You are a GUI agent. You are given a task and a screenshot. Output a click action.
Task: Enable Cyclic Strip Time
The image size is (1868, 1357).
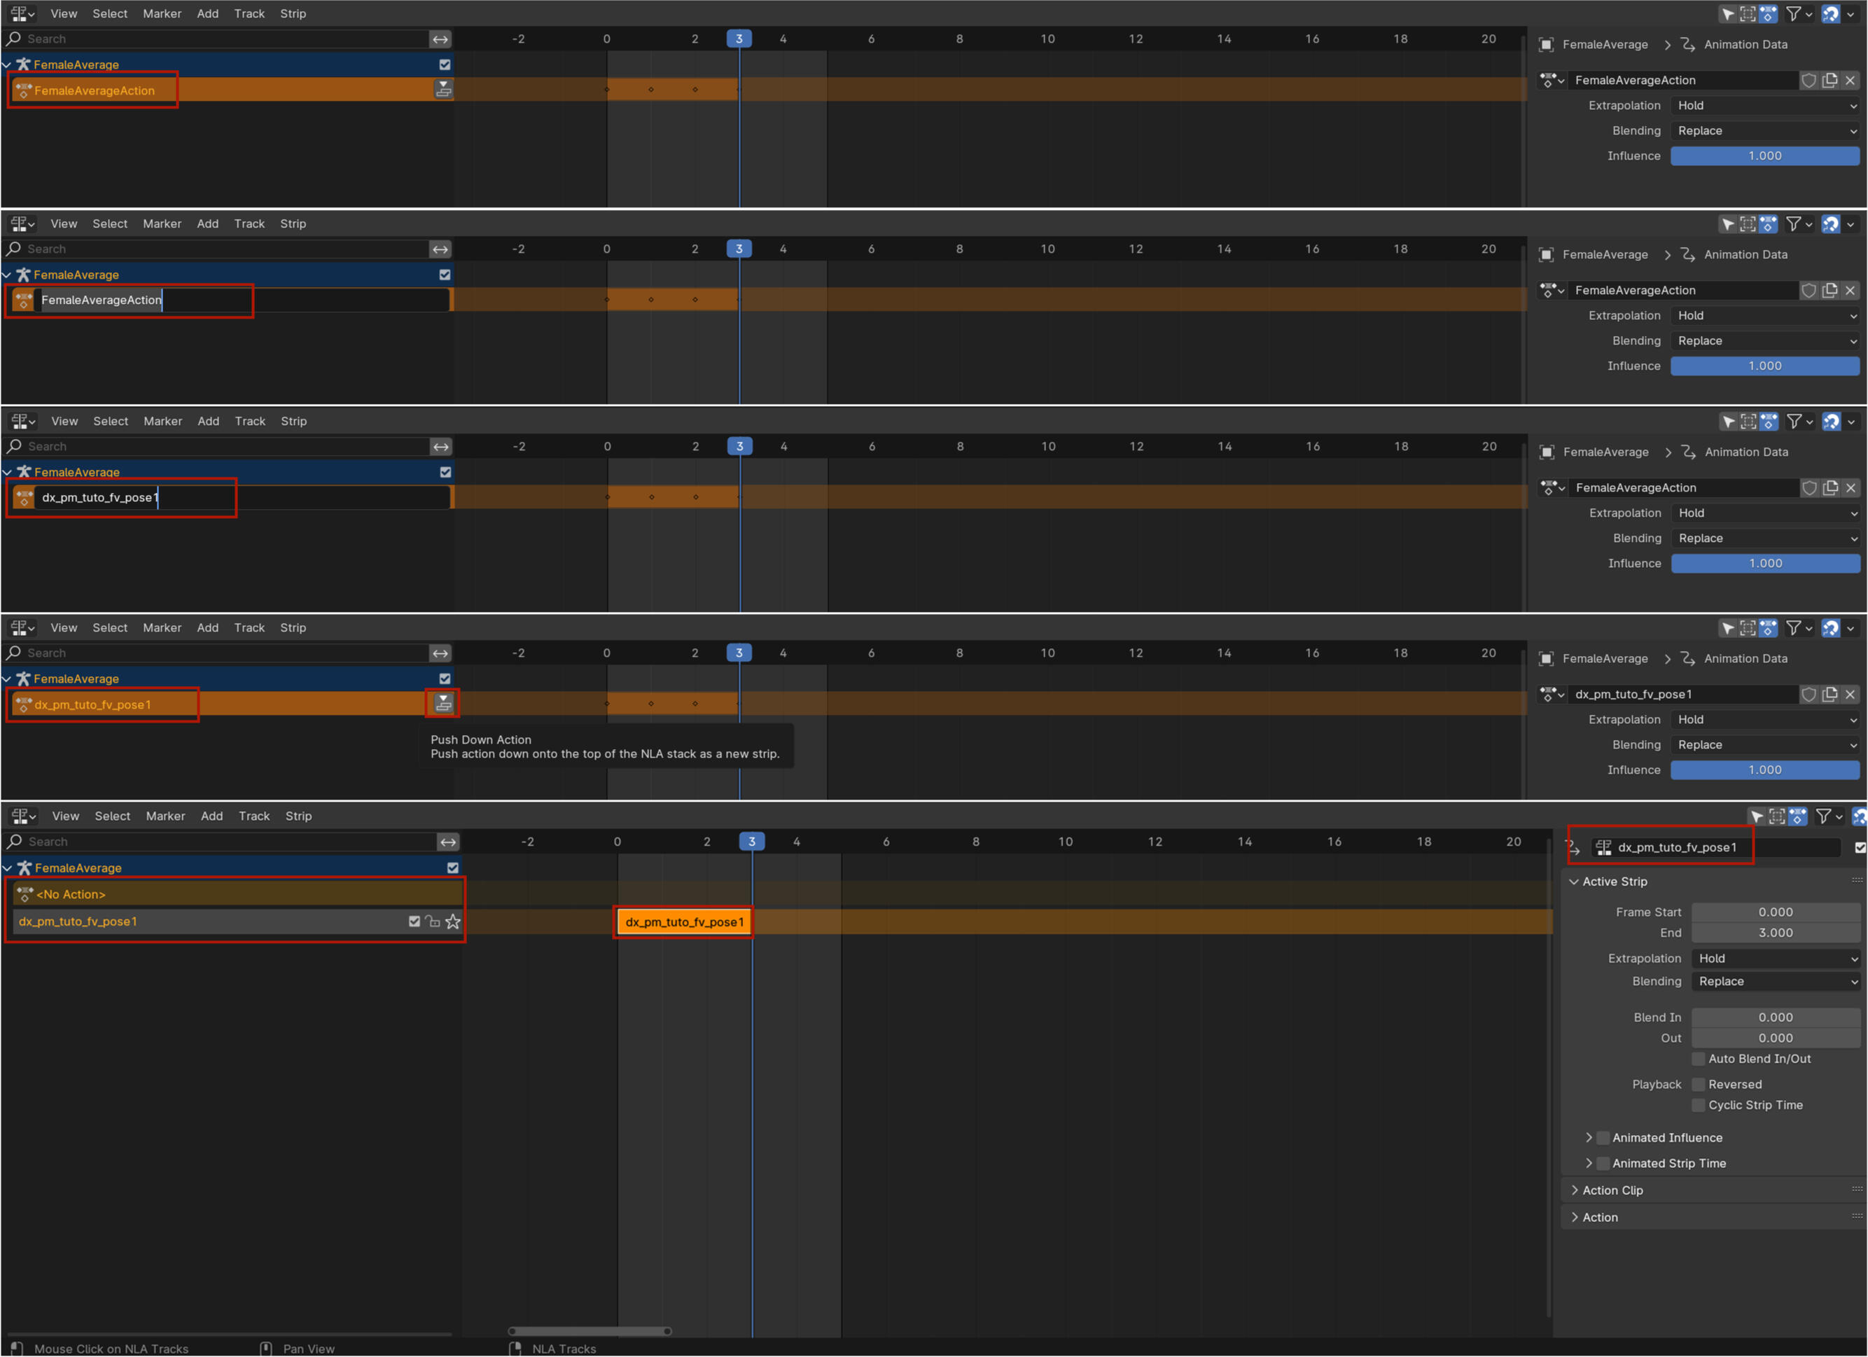pyautogui.click(x=1699, y=1105)
